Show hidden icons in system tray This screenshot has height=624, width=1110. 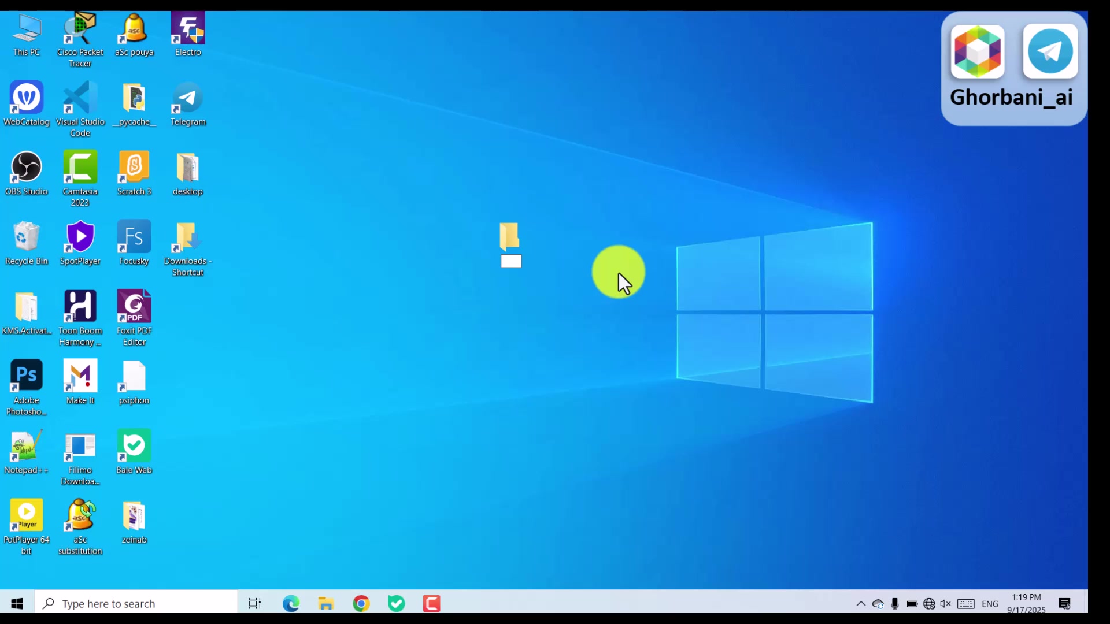click(x=861, y=604)
